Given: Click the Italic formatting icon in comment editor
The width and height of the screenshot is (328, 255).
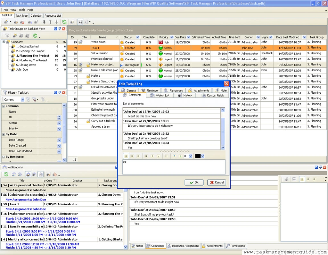Looking at the screenshot, I should (152, 156).
